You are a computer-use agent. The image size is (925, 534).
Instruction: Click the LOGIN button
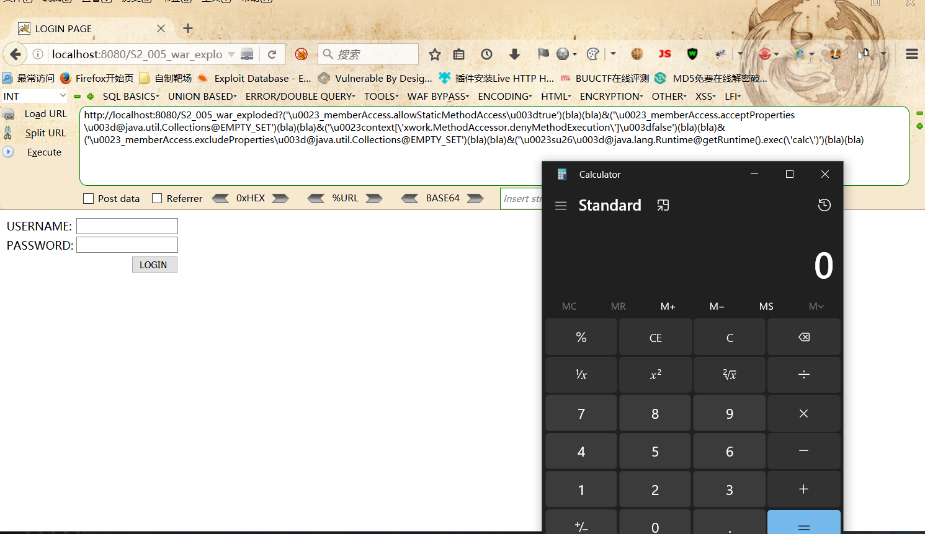[154, 265]
